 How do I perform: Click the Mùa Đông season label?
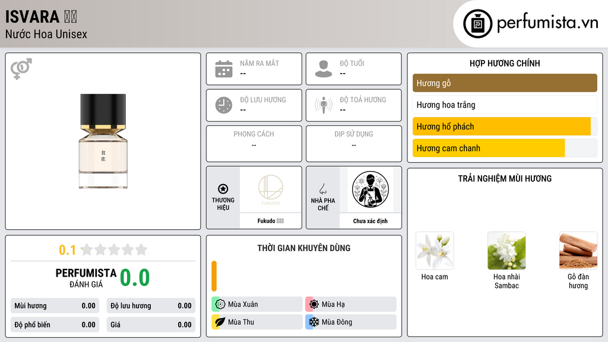(x=337, y=322)
